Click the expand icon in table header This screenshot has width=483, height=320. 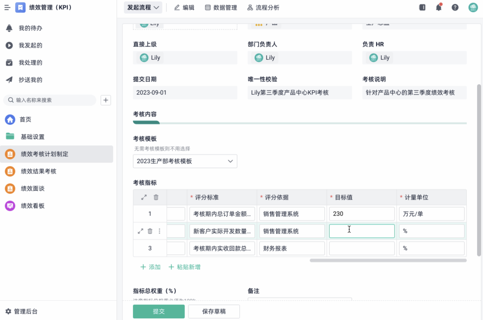tap(144, 197)
